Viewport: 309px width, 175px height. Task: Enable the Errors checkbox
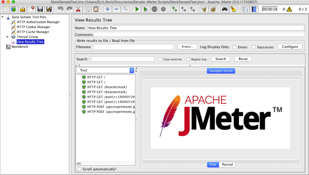click(235, 47)
